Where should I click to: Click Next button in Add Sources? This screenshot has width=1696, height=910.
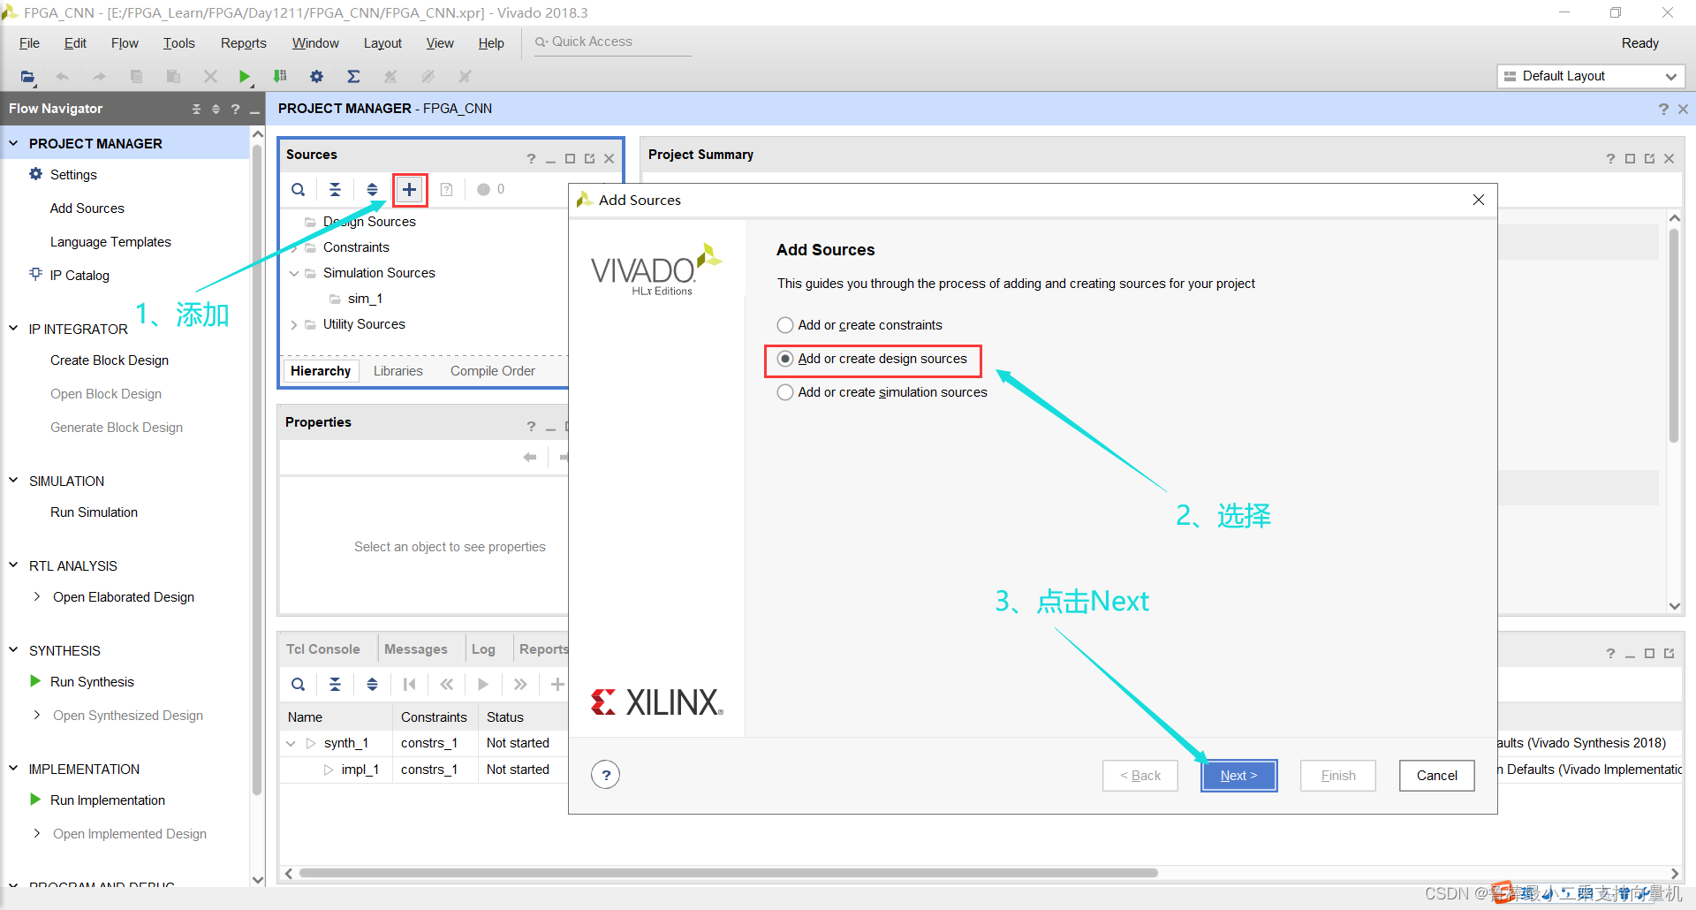(1238, 776)
